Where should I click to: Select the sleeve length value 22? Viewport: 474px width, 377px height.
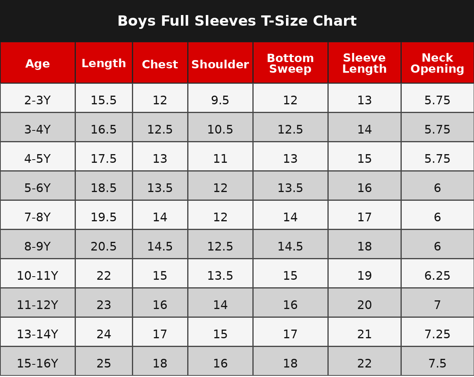(364, 364)
